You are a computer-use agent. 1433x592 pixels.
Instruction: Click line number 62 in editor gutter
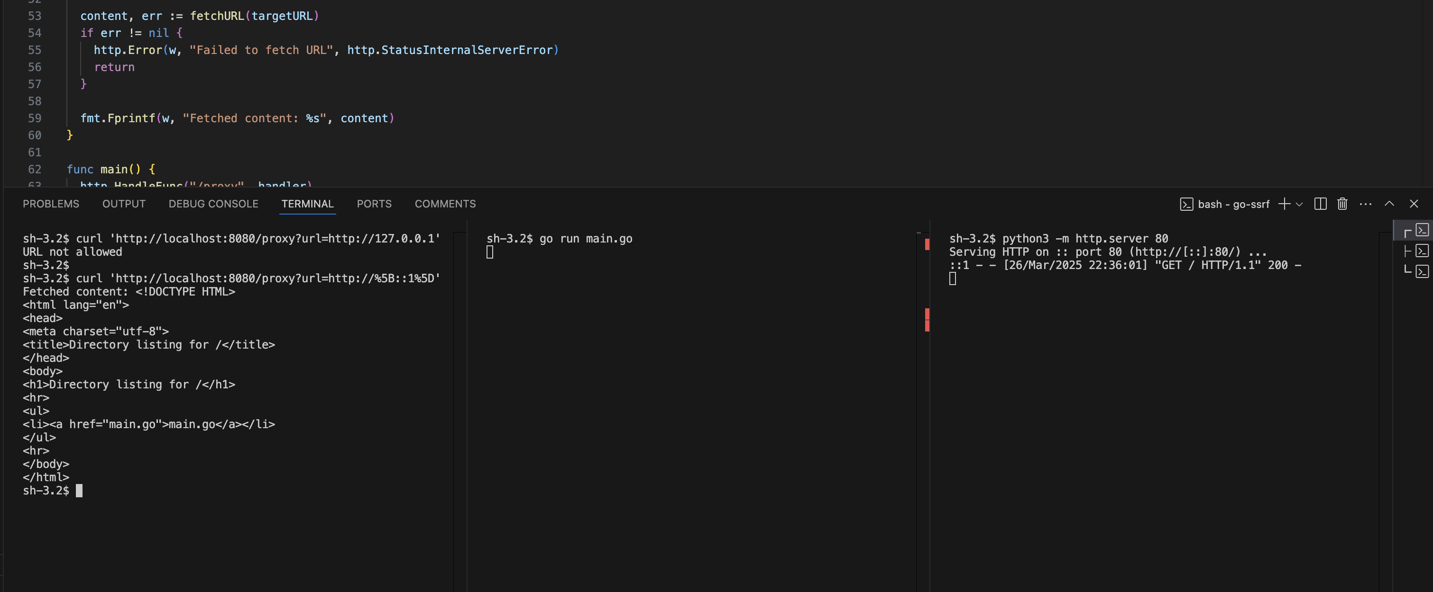pos(35,170)
